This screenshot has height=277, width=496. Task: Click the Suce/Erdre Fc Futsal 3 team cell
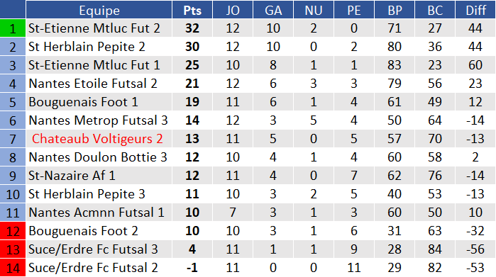[x=99, y=249]
